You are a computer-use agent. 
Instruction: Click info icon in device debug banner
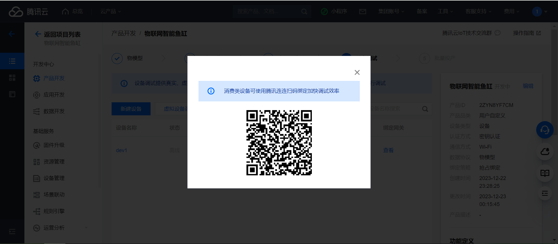pos(124,83)
